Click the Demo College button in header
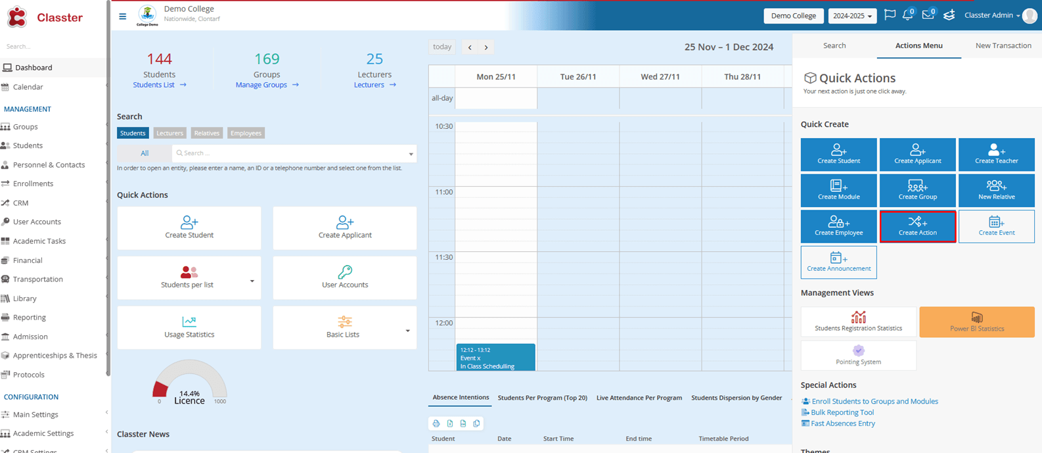 point(794,16)
